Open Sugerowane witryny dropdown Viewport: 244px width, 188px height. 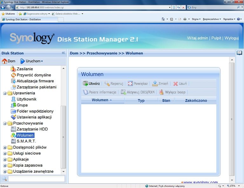[x=37, y=14]
